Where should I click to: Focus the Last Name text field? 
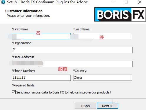pyautogui.click(x=103, y=36)
